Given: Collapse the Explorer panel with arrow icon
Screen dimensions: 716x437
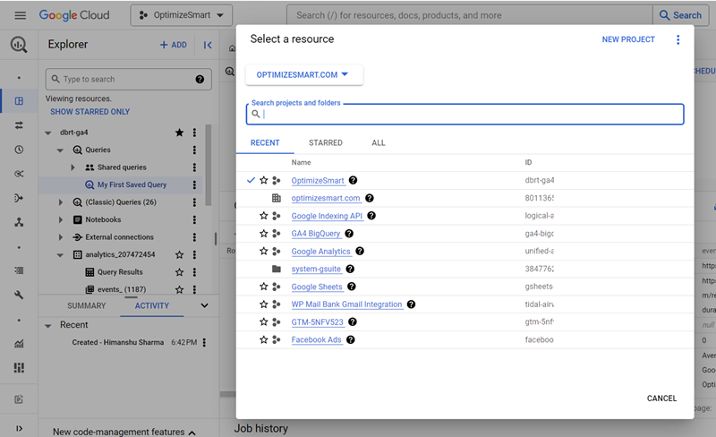Looking at the screenshot, I should (208, 45).
